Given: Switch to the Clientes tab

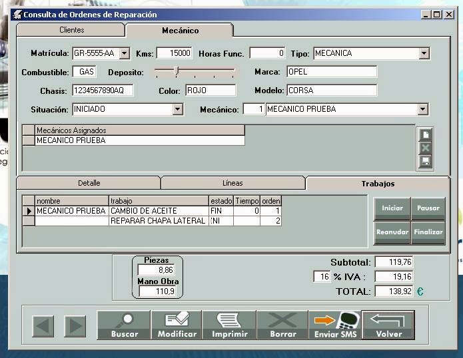Looking at the screenshot, I should 71,30.
